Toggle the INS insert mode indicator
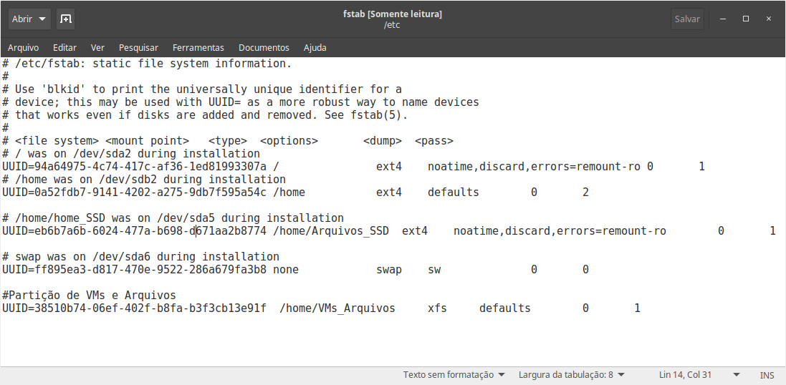 767,374
